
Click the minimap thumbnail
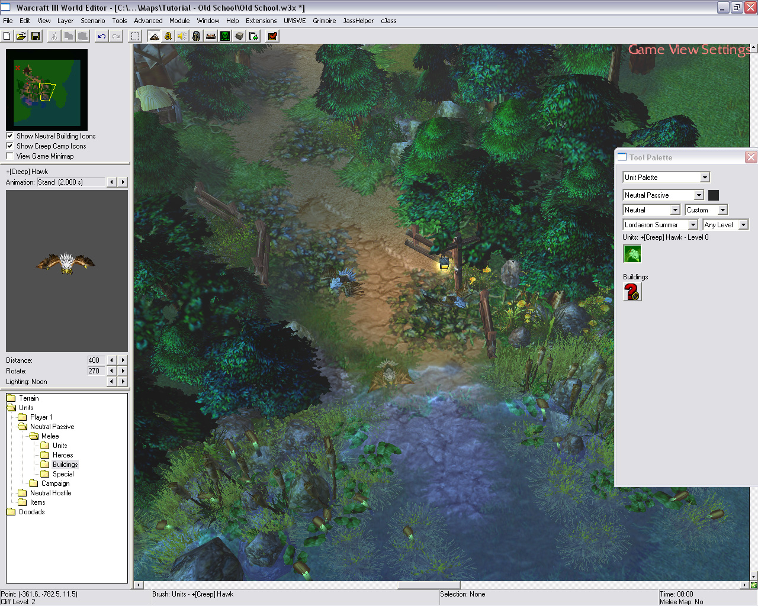[47, 89]
